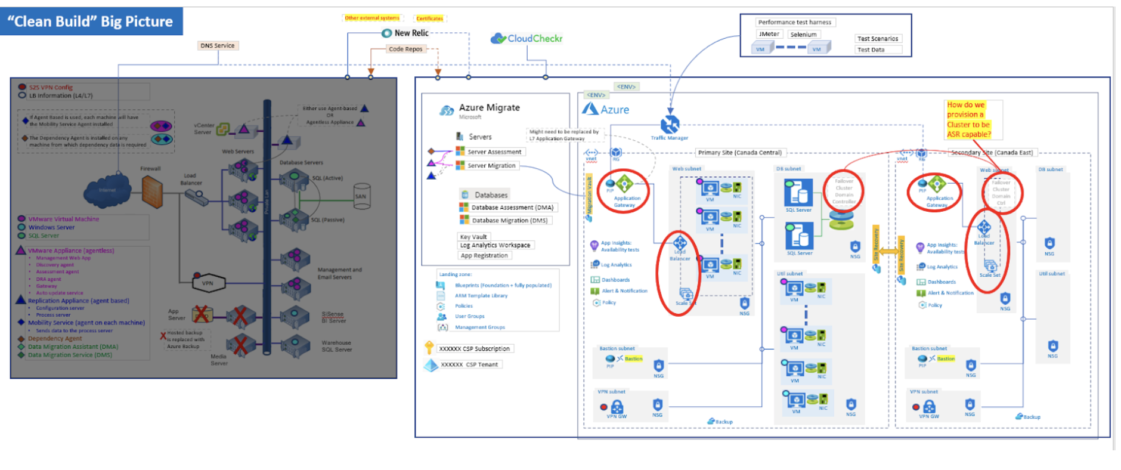The width and height of the screenshot is (1121, 470).
Task: Select the Firewall icon in on-premises diagram
Action: pos(152,191)
